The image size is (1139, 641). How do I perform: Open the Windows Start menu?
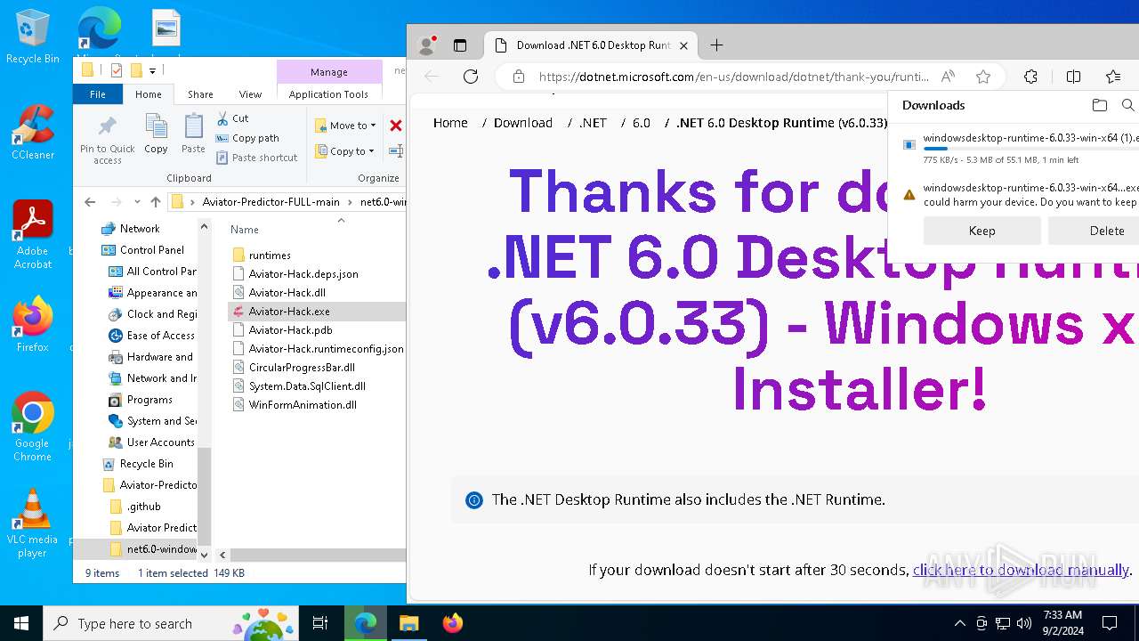click(21, 623)
